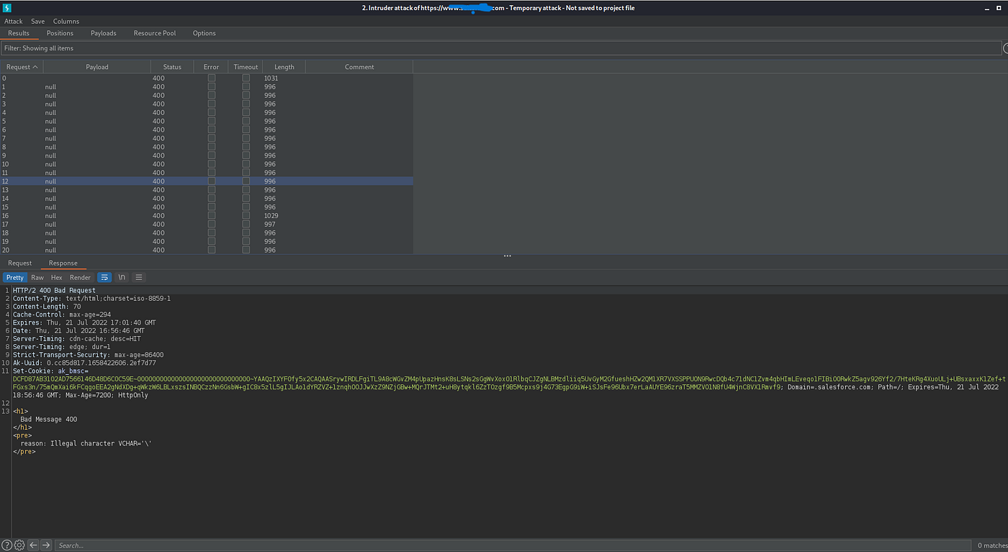Toggle Error checkbox for request 0

click(x=211, y=78)
